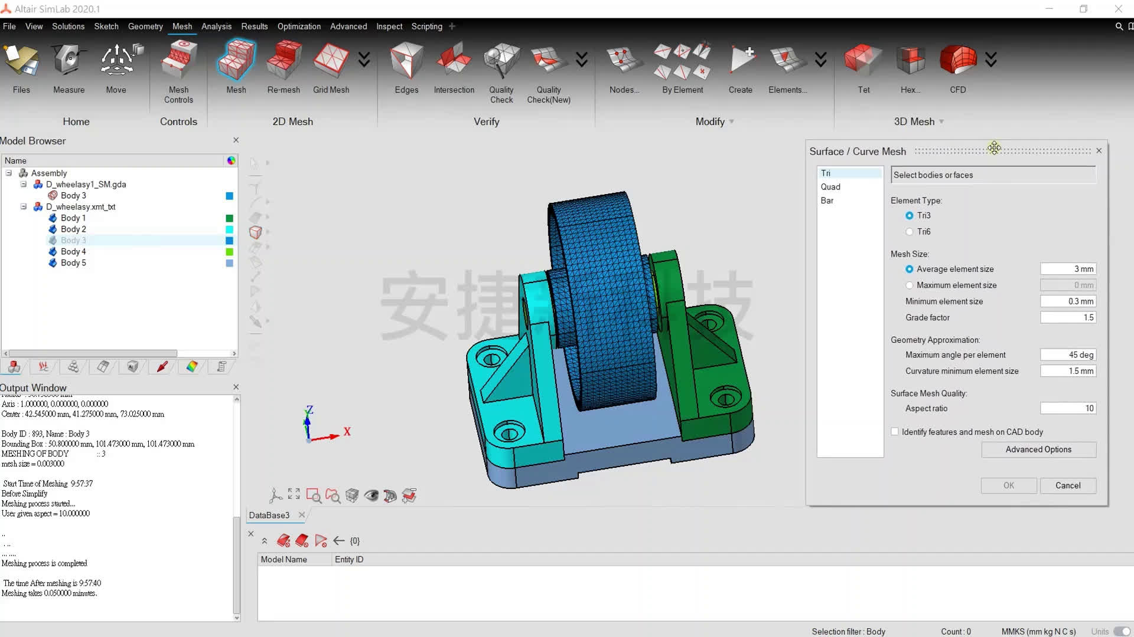1134x637 pixels.
Task: Click the Average element size field
Action: click(x=1068, y=269)
